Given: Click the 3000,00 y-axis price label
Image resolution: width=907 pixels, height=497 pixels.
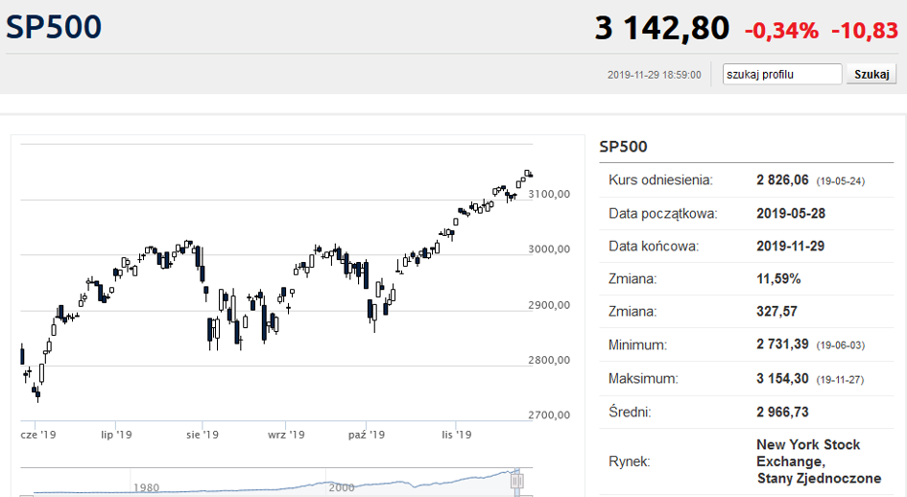Looking at the screenshot, I should pos(549,249).
